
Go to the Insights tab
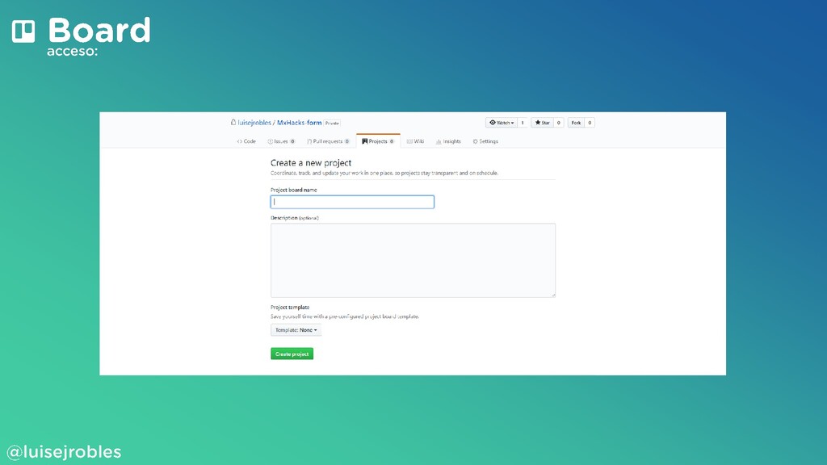pos(449,141)
